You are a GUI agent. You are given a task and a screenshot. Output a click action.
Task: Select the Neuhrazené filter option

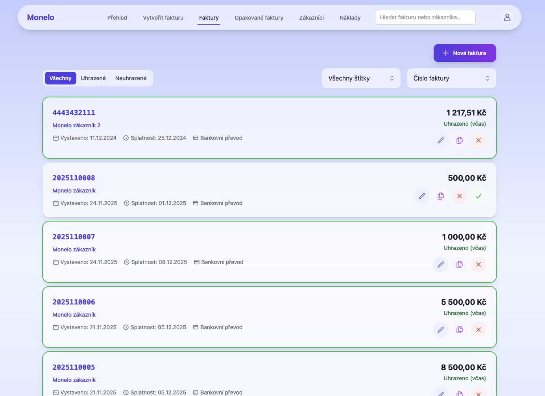(x=131, y=78)
